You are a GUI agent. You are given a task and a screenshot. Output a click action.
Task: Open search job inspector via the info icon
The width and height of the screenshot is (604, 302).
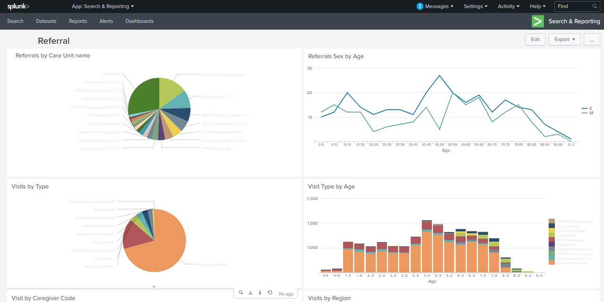260,292
